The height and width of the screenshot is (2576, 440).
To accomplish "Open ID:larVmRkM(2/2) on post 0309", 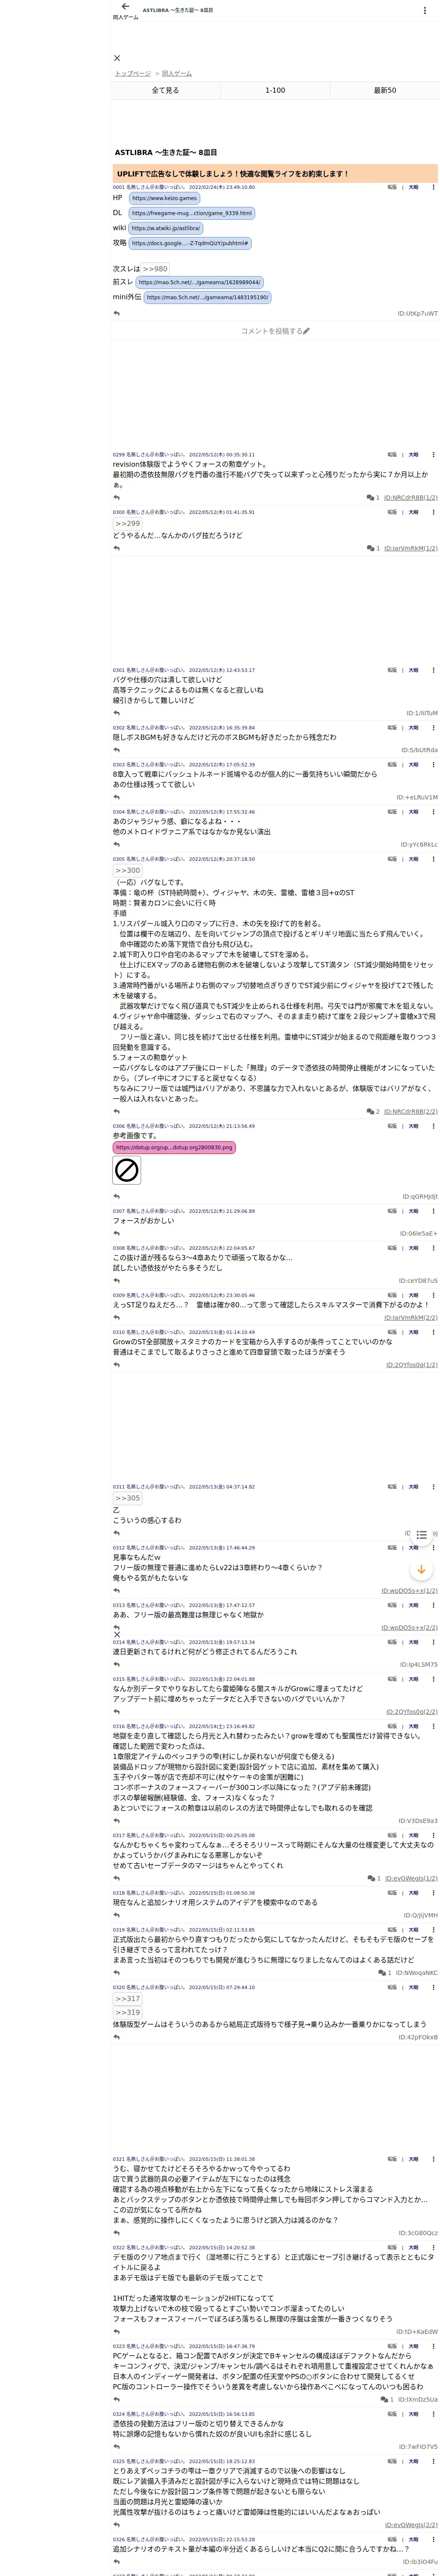I will [x=410, y=1318].
